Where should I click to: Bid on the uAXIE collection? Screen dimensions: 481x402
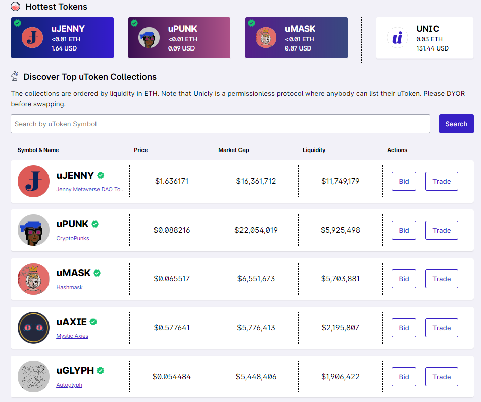click(x=404, y=328)
